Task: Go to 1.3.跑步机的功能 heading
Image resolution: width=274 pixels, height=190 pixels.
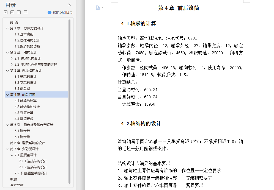Action: click(x=27, y=46)
